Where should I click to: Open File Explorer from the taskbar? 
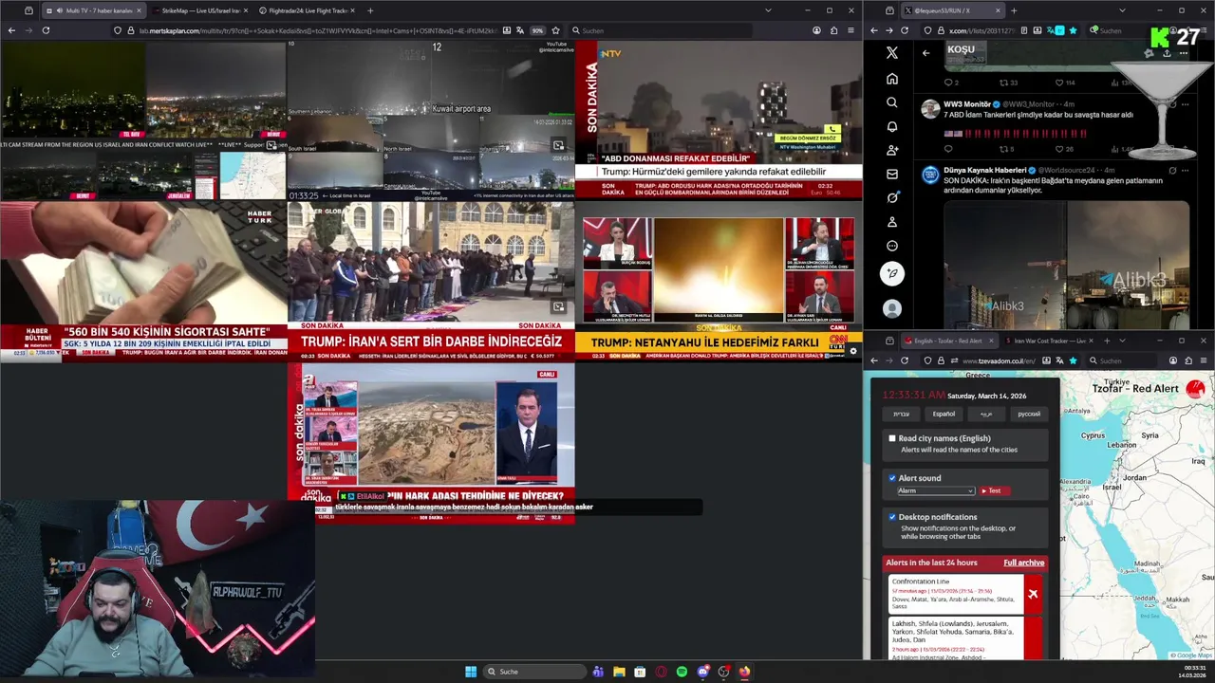coord(619,672)
